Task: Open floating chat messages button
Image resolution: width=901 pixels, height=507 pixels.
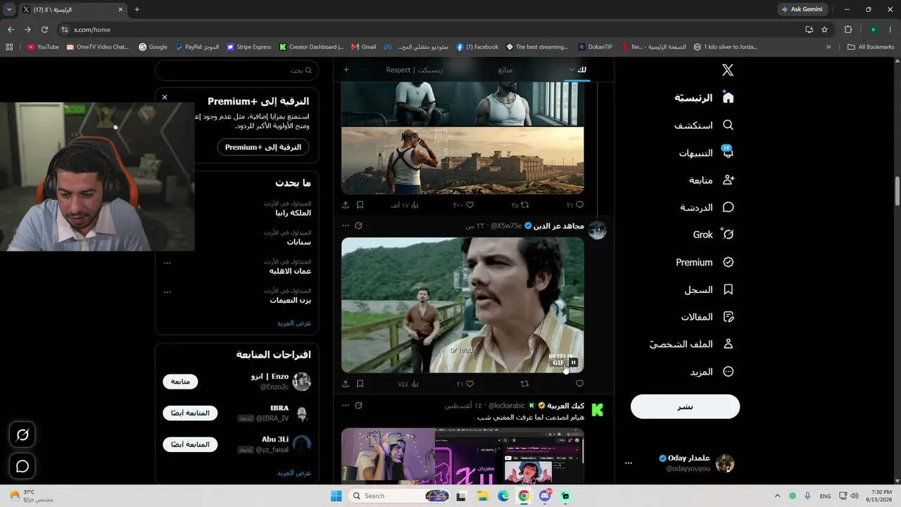Action: click(23, 466)
